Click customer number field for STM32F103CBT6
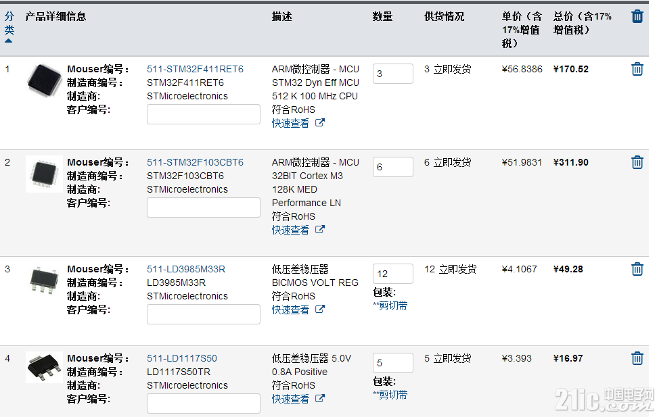Viewport: 659px width, 417px height. pyautogui.click(x=204, y=207)
